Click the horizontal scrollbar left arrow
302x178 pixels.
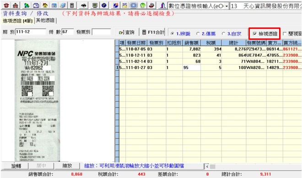click(x=207, y=167)
